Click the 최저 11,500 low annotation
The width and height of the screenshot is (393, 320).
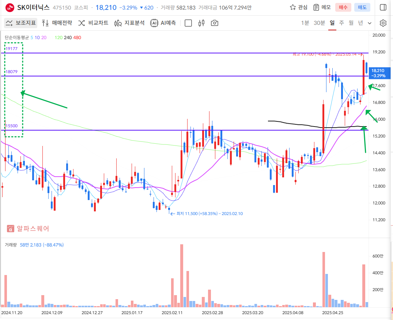tap(207, 214)
